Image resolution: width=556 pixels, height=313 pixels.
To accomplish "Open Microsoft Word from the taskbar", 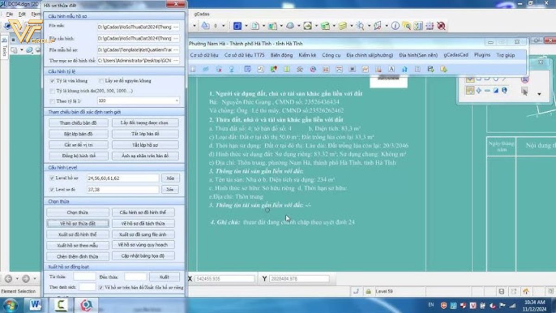I will [x=36, y=305].
